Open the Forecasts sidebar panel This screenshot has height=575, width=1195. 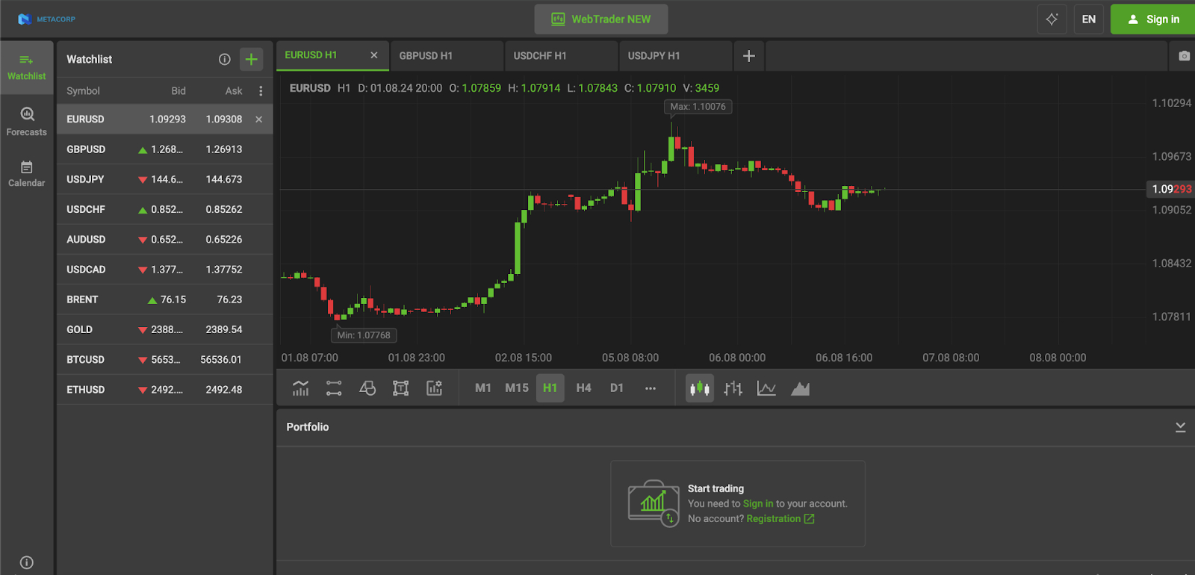tap(27, 122)
